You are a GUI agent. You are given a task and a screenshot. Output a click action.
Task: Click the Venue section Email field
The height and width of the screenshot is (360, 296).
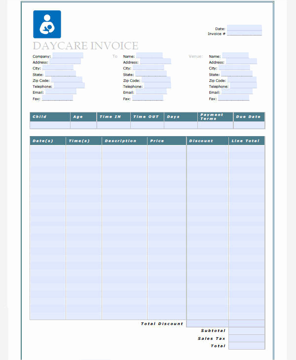[237, 91]
